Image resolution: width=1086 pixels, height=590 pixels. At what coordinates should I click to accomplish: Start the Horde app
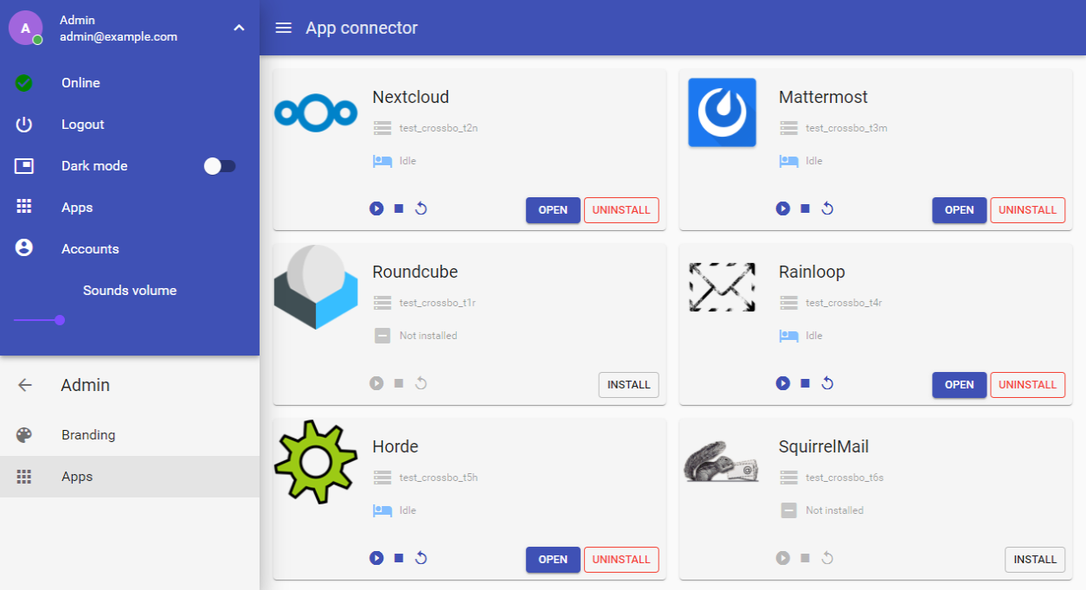point(376,558)
